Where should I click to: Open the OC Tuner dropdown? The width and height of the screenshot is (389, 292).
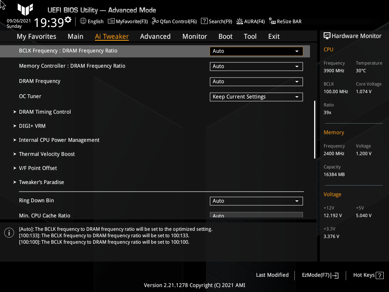(x=256, y=97)
